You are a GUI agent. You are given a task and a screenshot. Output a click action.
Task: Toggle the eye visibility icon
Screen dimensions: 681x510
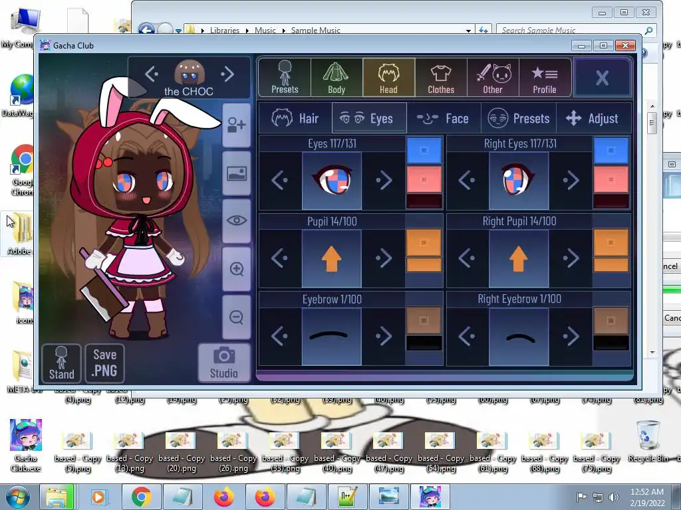point(236,220)
